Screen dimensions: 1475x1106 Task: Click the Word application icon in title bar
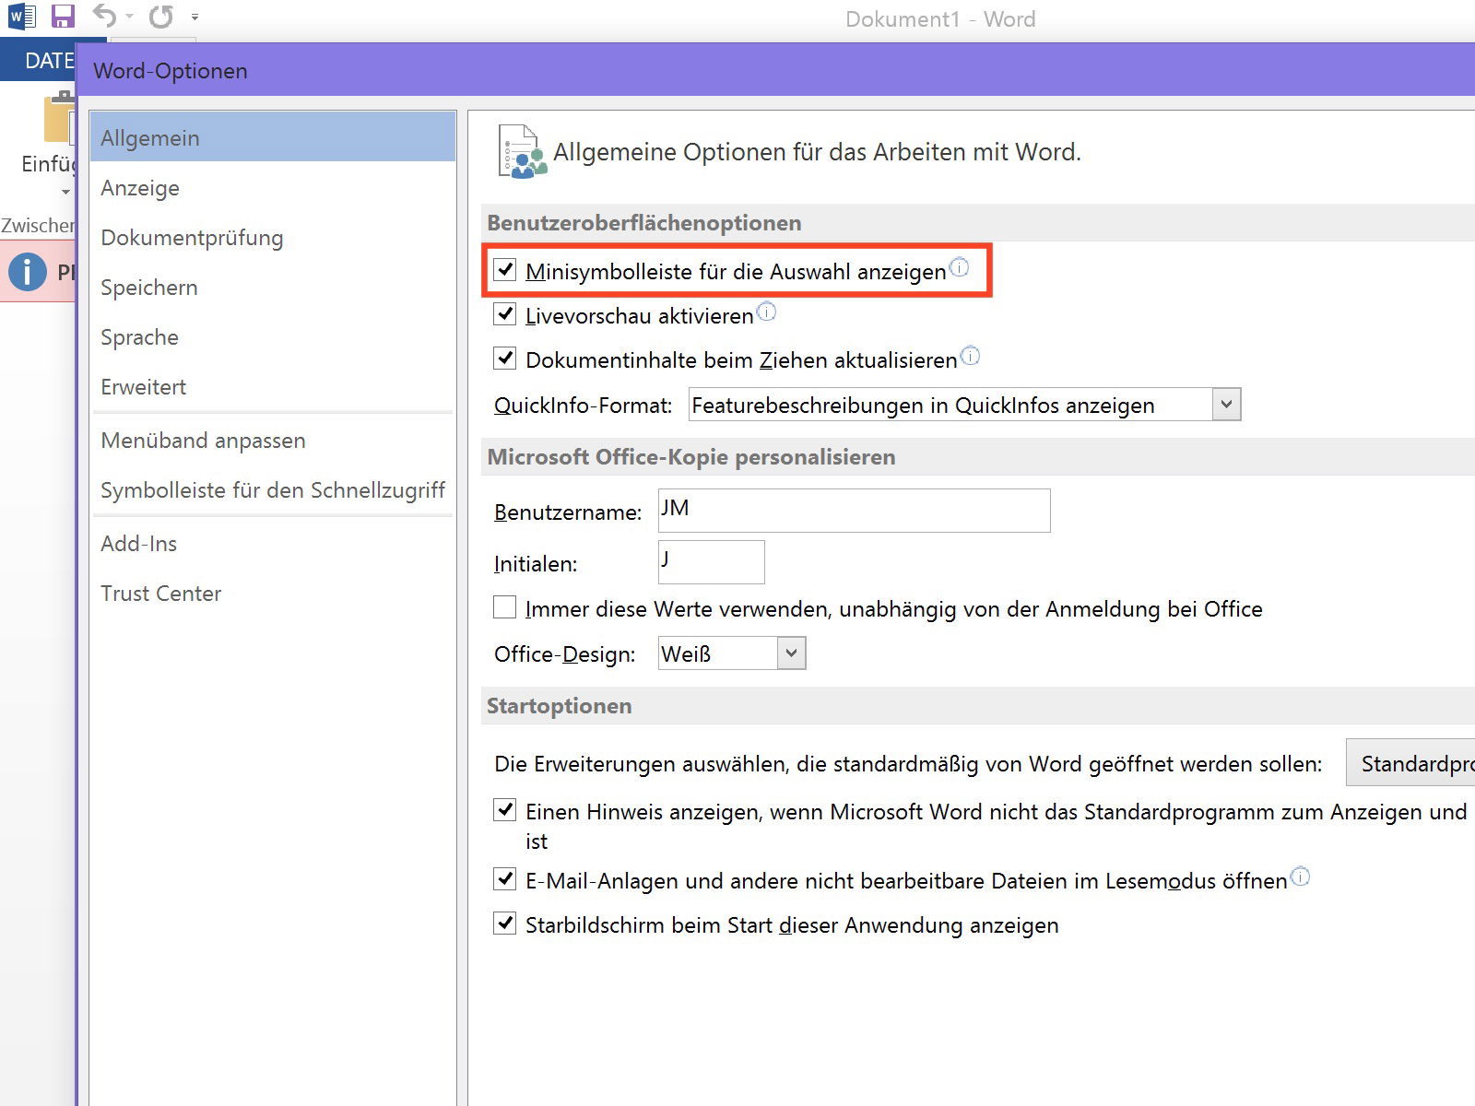pos(21,17)
